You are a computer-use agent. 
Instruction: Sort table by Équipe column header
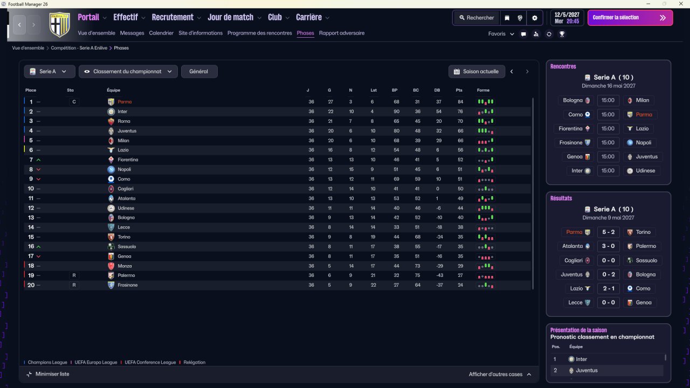[113, 90]
